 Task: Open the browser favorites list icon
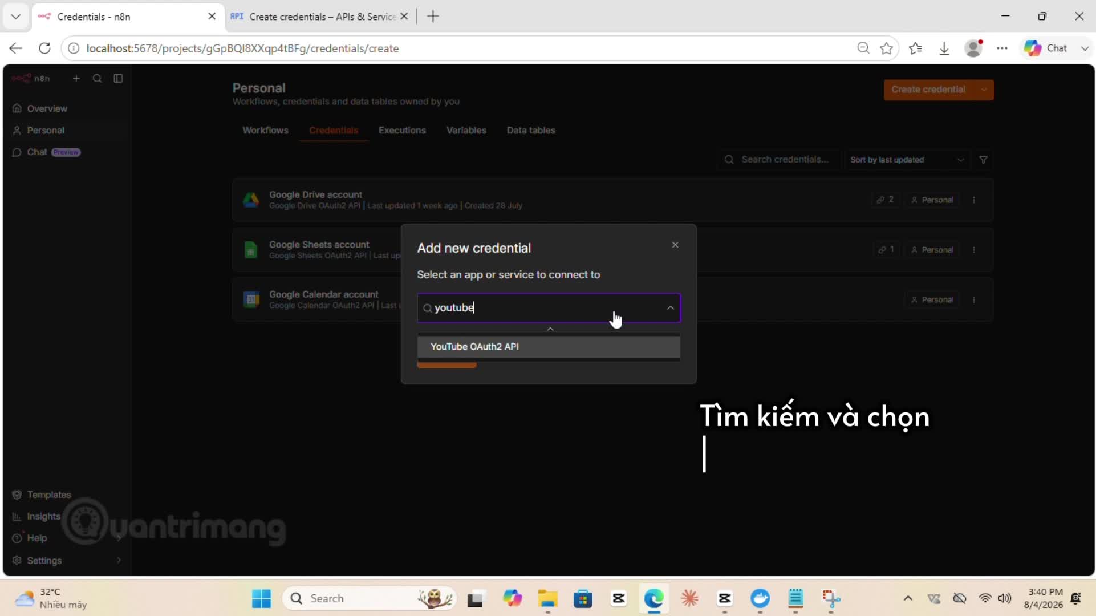(916, 48)
